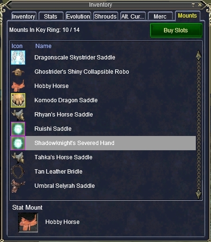Screen dimensions: 211x242
Task: Click the Shadowknight's Severed Hand orb icon
Action: [x=18, y=143]
